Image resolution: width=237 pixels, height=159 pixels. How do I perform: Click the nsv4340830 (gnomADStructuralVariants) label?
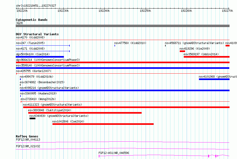point(59,116)
